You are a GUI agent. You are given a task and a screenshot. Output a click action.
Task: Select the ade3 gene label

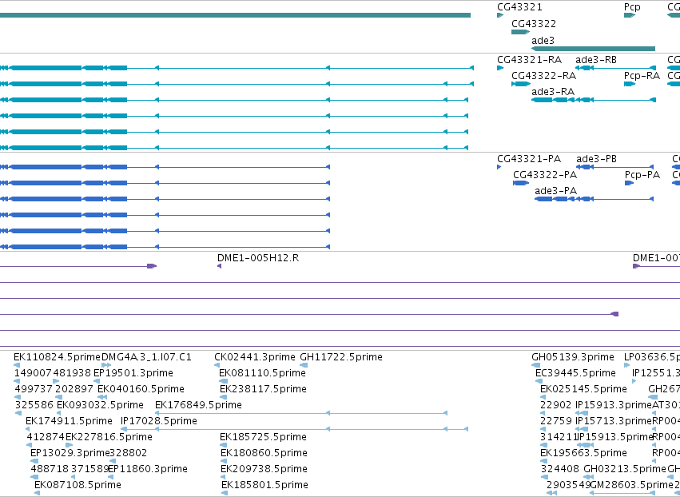(x=543, y=40)
